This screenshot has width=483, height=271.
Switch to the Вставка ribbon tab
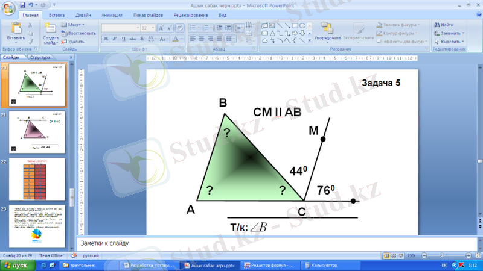(x=57, y=14)
